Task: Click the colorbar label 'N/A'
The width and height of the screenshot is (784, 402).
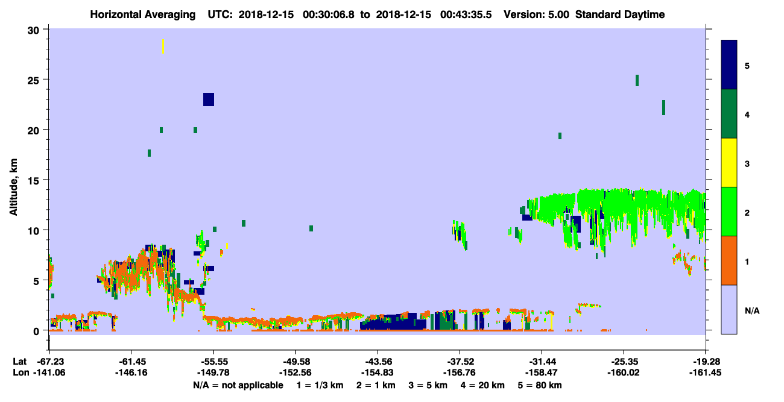Action: (751, 311)
